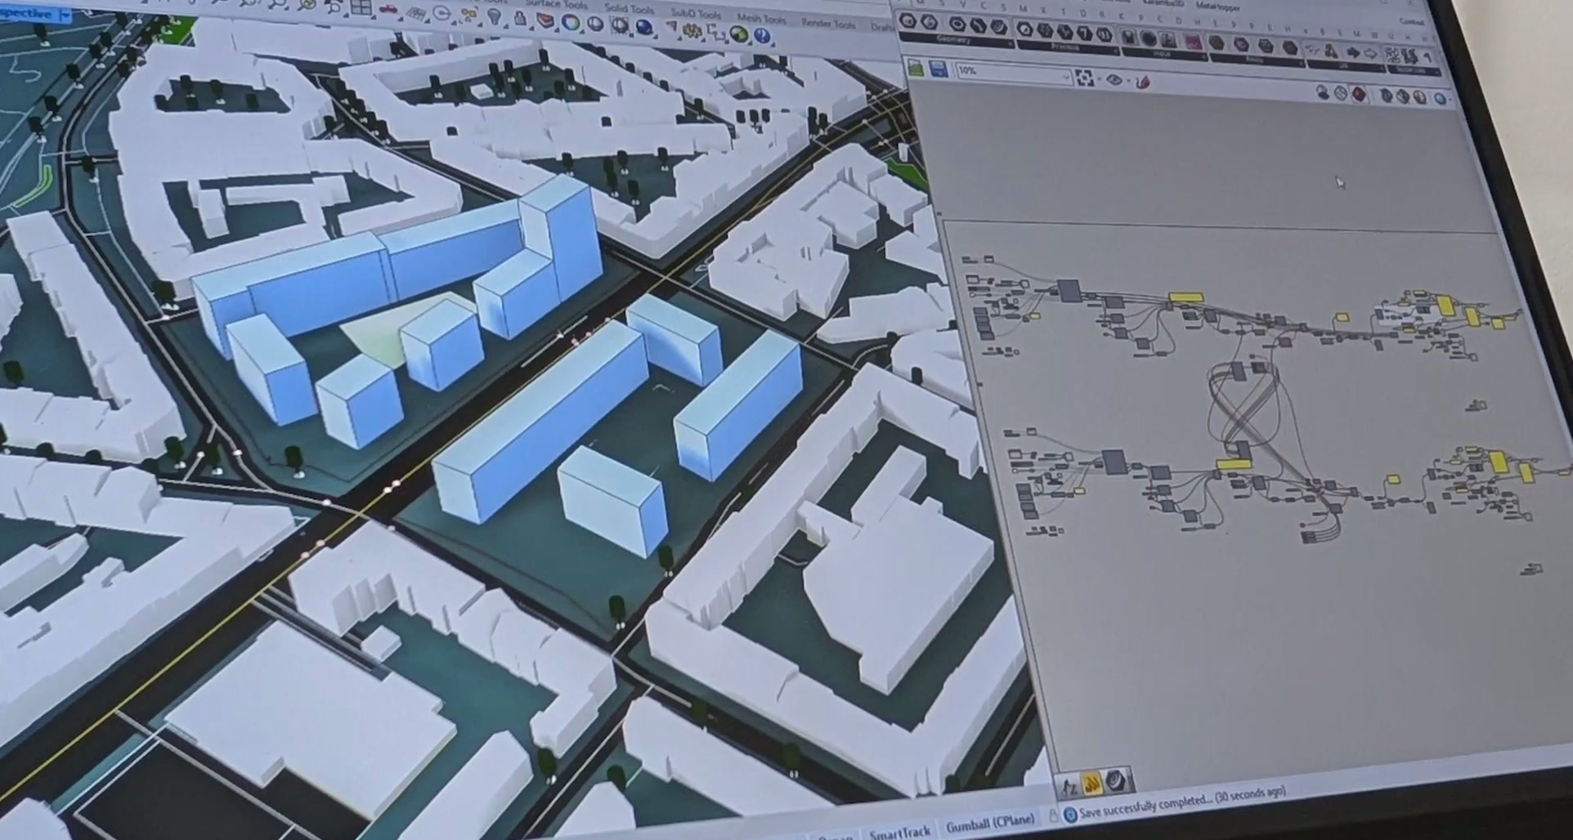This screenshot has height=840, width=1573.
Task: Click the last hexagon icon in the Primitive panel
Action: 1104,34
